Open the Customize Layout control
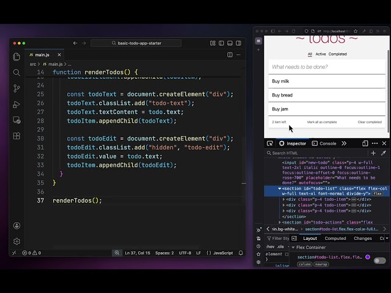391x293 pixels. [x=213, y=43]
